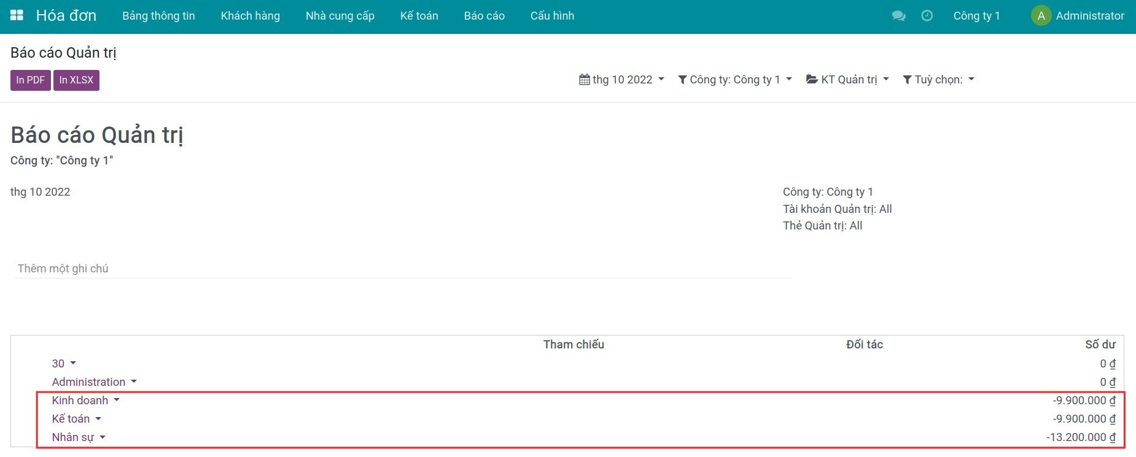Click the Administrator avatar icon
The height and width of the screenshot is (457, 1136).
point(1041,16)
